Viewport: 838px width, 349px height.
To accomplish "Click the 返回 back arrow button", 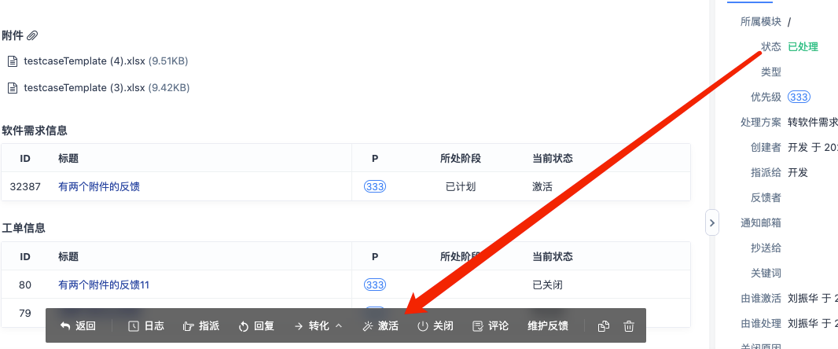I will pyautogui.click(x=78, y=326).
